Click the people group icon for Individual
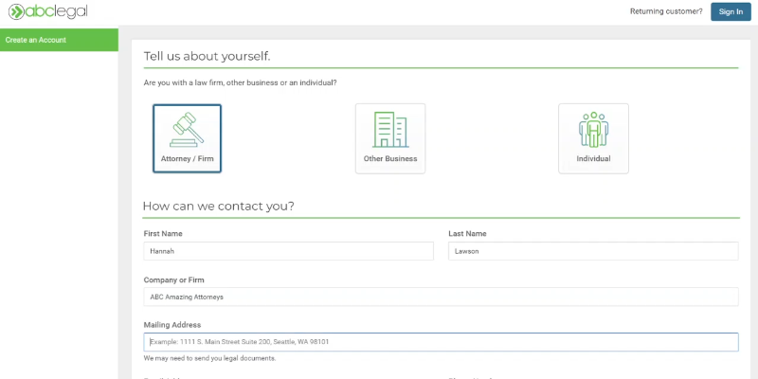 tap(593, 130)
